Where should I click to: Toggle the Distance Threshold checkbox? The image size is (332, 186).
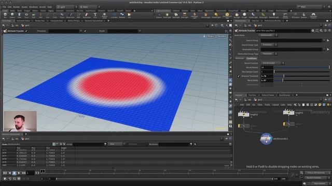point(239,76)
